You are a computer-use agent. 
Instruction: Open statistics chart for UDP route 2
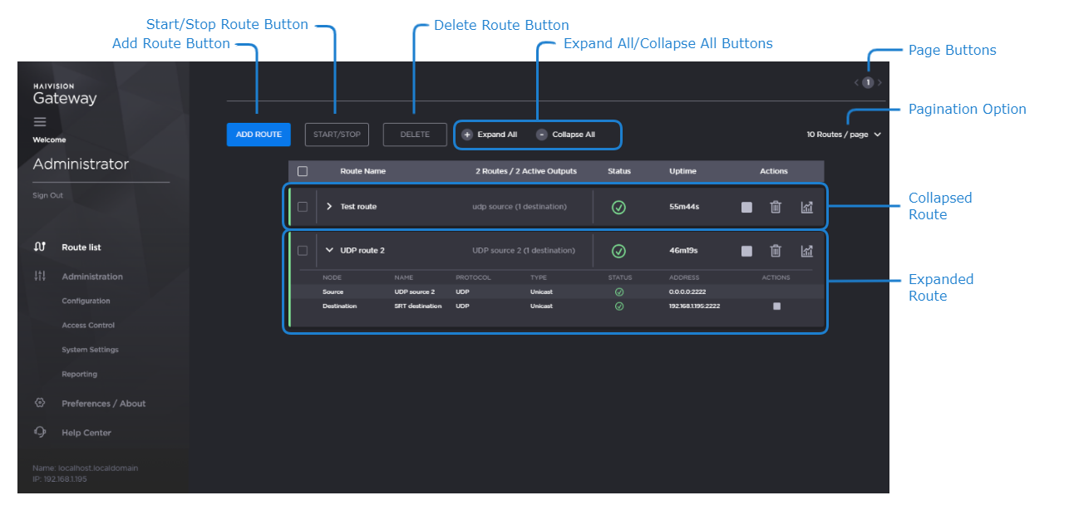806,251
